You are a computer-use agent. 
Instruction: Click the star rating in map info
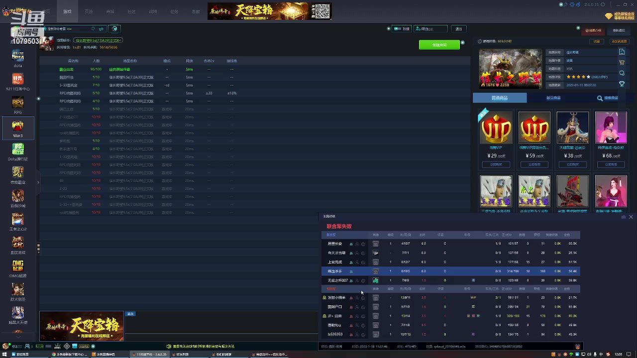(578, 77)
